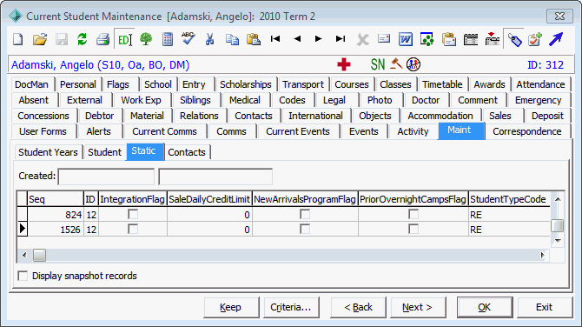
Task: Open the calculator icon
Action: [x=168, y=39]
